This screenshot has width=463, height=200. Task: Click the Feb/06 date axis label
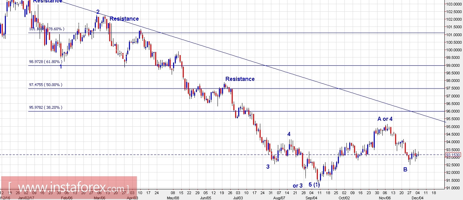(67, 198)
